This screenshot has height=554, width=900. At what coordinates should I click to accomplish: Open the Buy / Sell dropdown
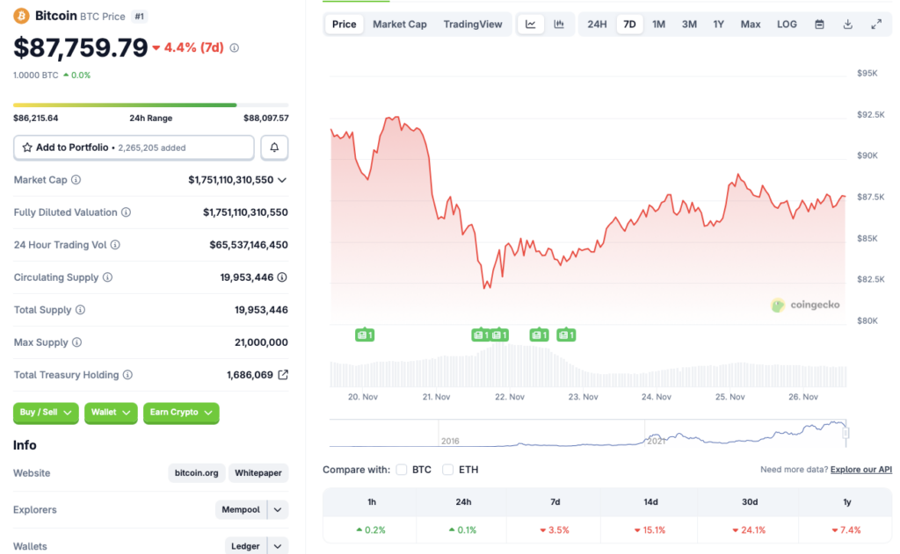pos(46,413)
